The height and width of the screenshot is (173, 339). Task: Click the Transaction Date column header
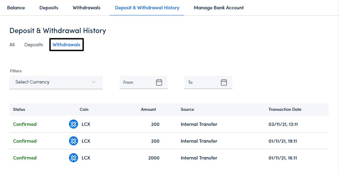tap(285, 110)
